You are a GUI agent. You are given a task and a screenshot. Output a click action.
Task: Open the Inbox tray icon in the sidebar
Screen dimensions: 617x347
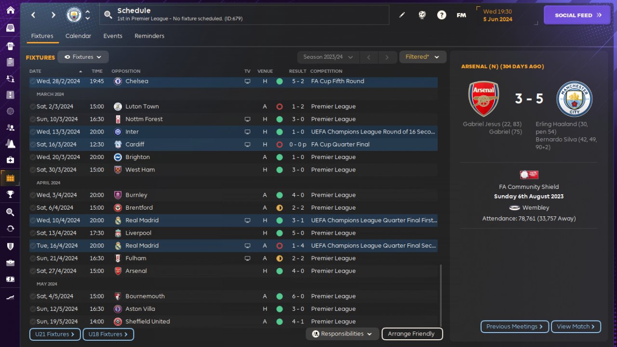[x=10, y=28]
